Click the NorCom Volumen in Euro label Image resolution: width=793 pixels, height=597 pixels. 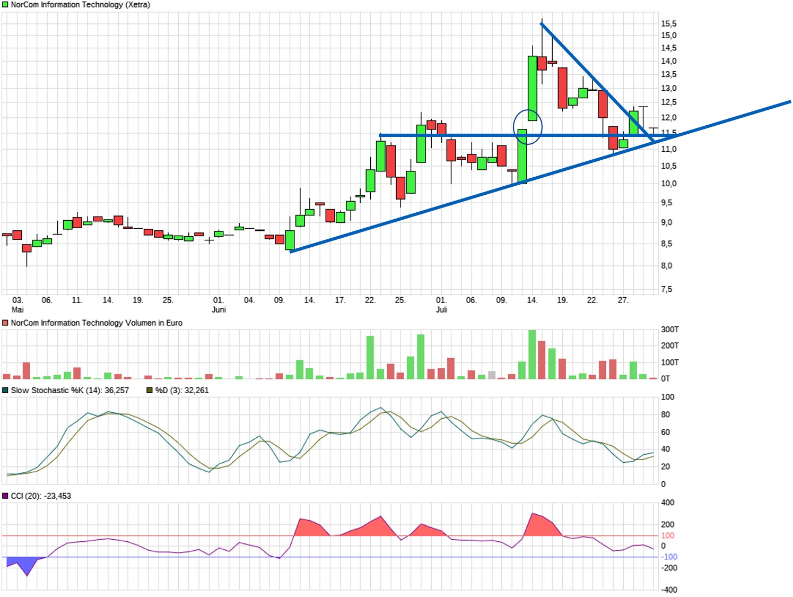(97, 323)
